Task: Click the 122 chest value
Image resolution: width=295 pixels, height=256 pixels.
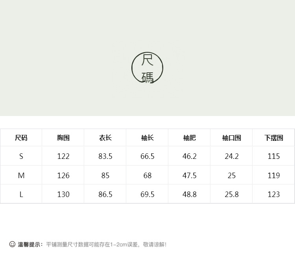Action: pos(63,156)
